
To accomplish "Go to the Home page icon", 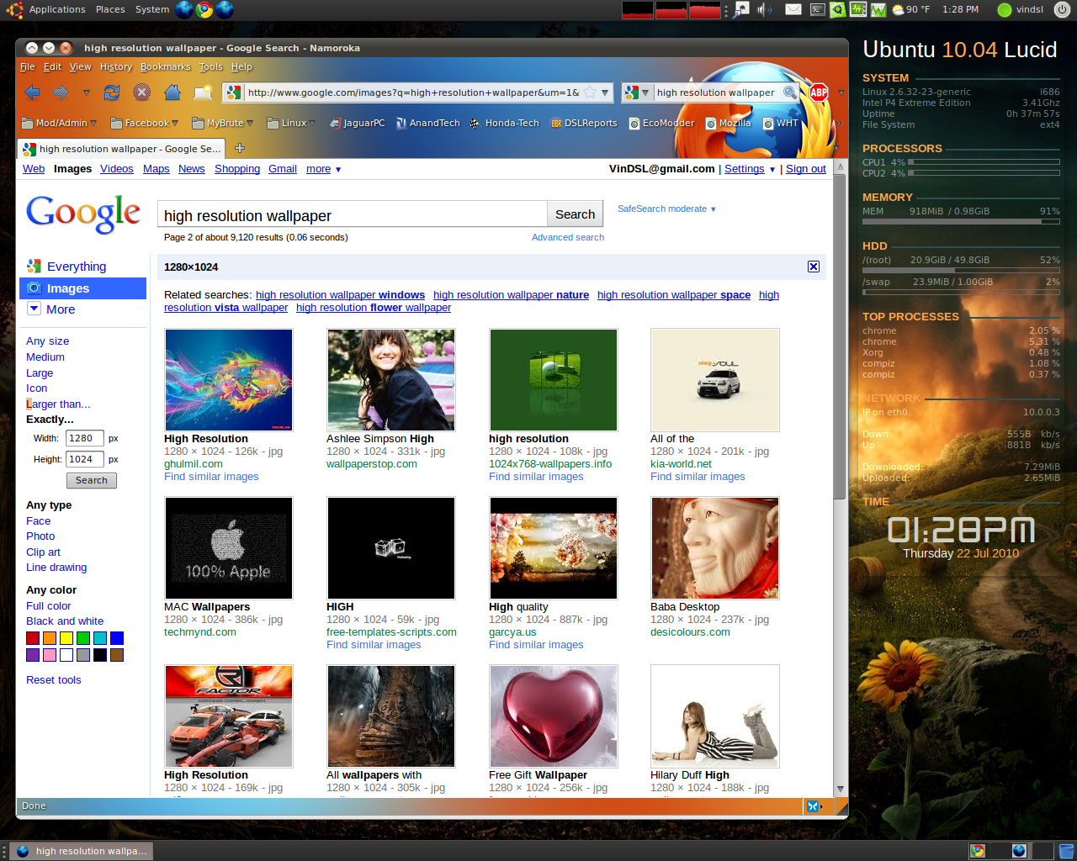I will (x=172, y=92).
